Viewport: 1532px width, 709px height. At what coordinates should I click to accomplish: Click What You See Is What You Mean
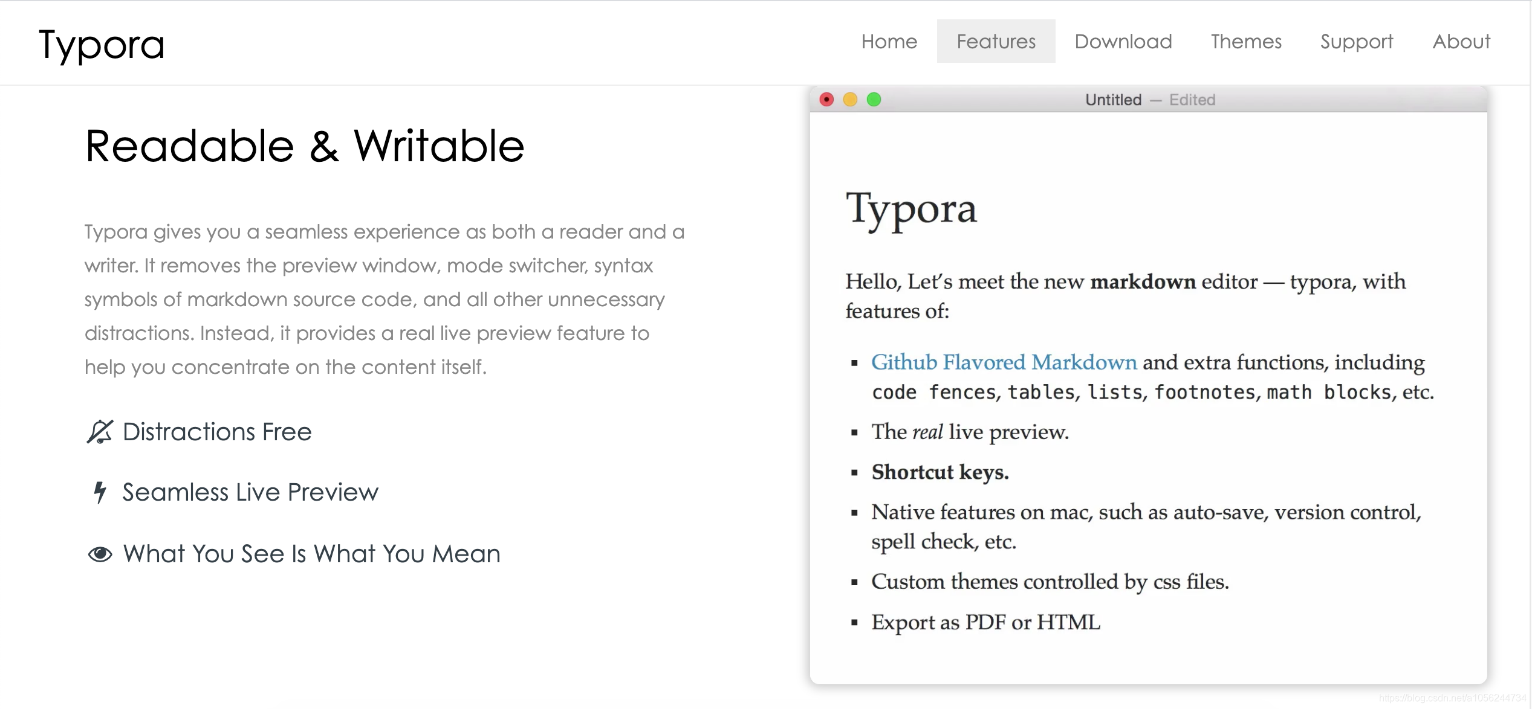311,554
